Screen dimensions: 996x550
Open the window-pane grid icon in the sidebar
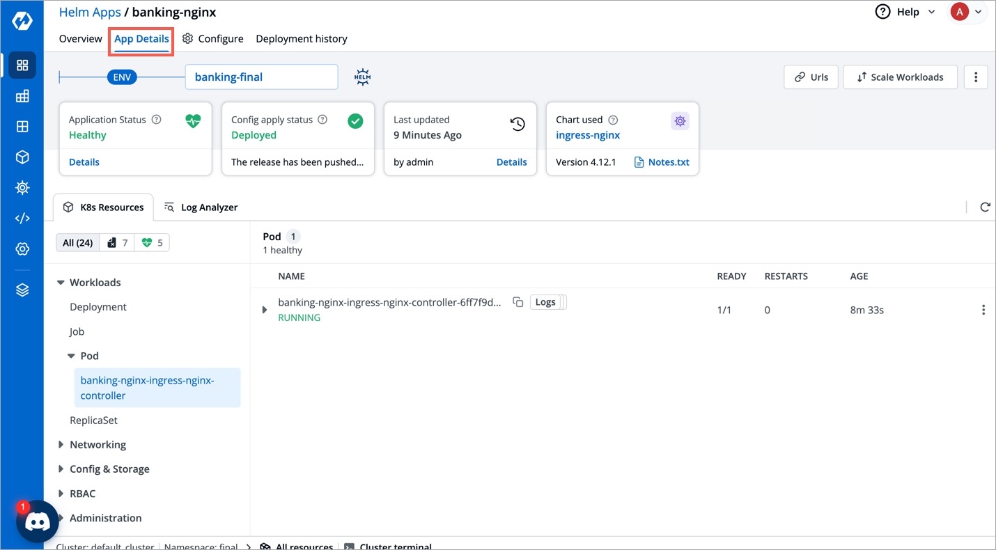(x=22, y=127)
